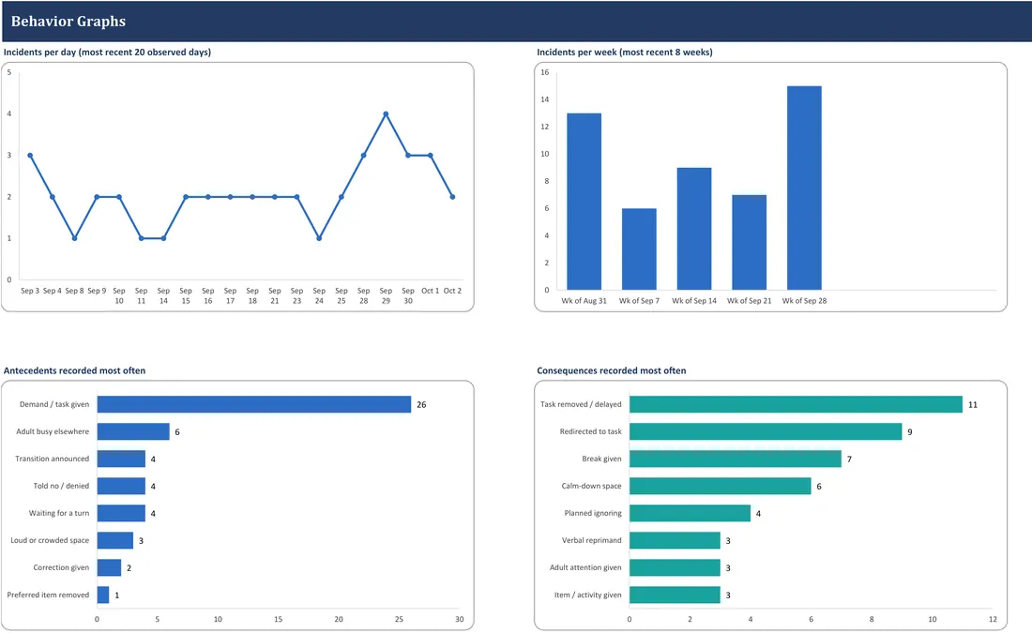Click the 'Told no / denied' bar
Viewport: 1032px width, 633px height.
(121, 486)
